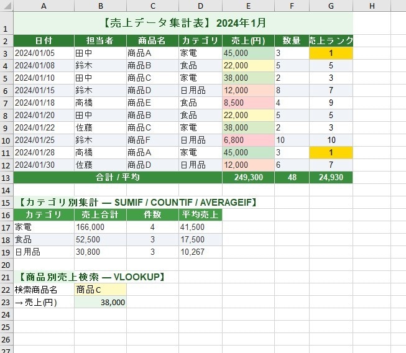This screenshot has width=406, height=353.
Task: Click the 検索商品名 label cell
Action: (x=44, y=290)
